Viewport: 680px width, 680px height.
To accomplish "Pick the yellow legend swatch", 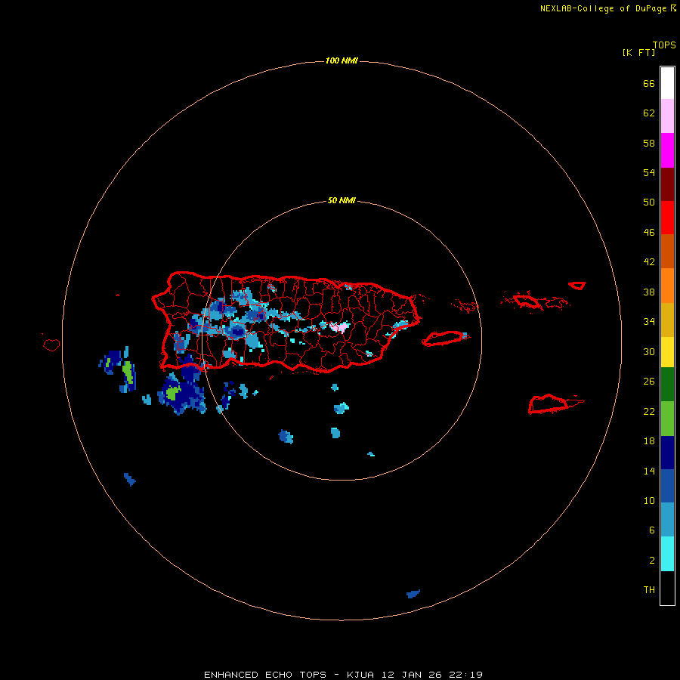I will [667, 351].
